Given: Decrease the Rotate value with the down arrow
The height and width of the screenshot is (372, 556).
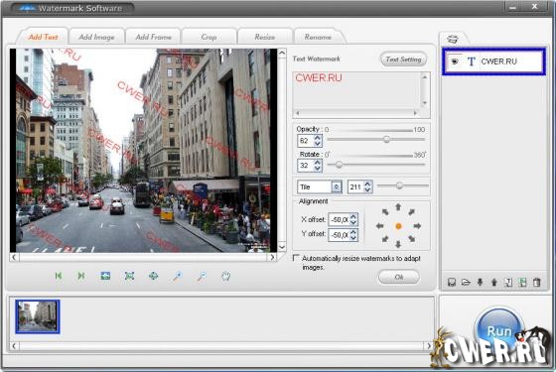Looking at the screenshot, I should [x=318, y=169].
